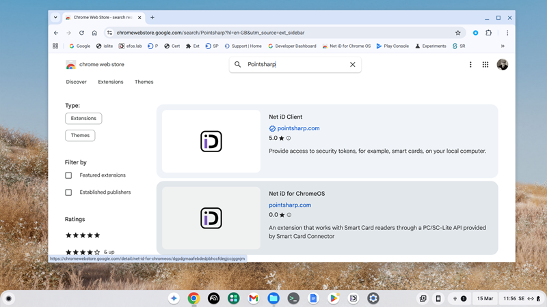Bookmark this page with star icon
Image resolution: width=547 pixels, height=307 pixels.
[458, 33]
